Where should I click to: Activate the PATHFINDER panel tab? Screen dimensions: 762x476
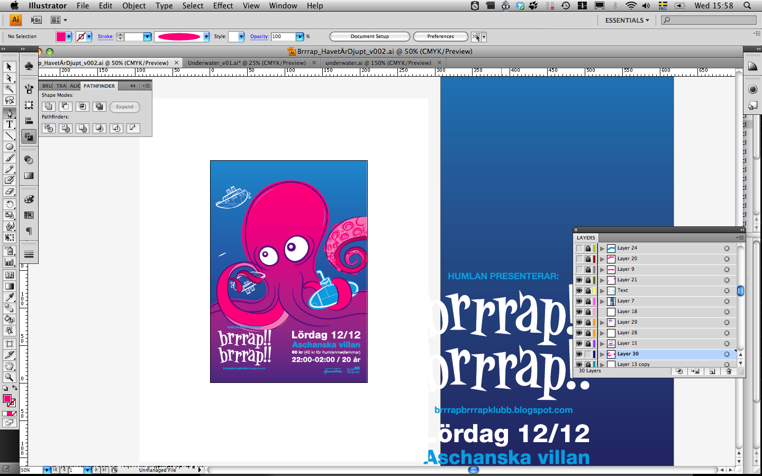click(x=99, y=86)
